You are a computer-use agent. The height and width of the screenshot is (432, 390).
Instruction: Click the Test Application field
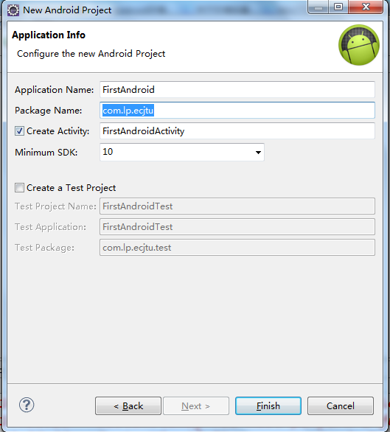tap(237, 227)
